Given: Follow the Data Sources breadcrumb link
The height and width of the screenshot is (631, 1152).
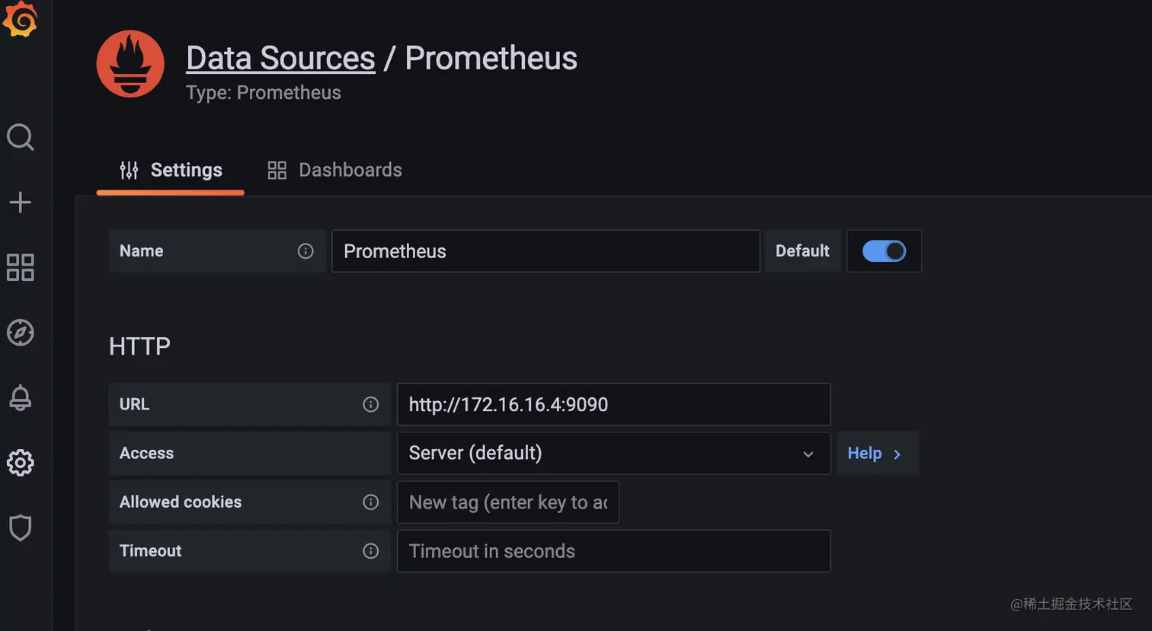Looking at the screenshot, I should [x=280, y=57].
